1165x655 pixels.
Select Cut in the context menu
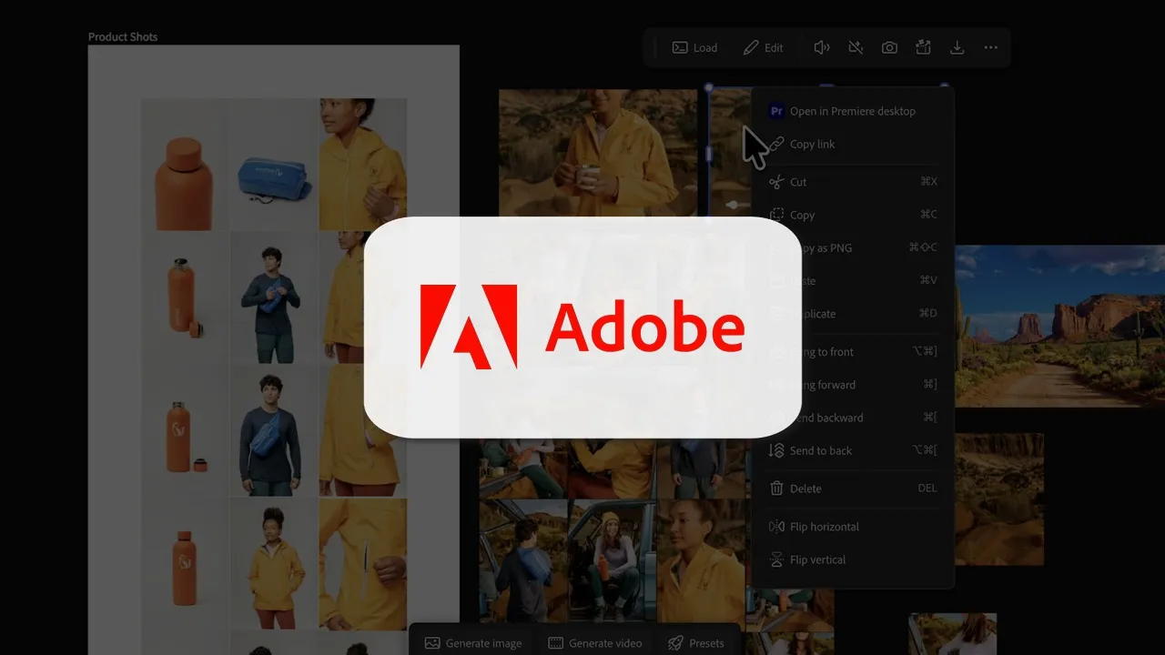point(797,182)
